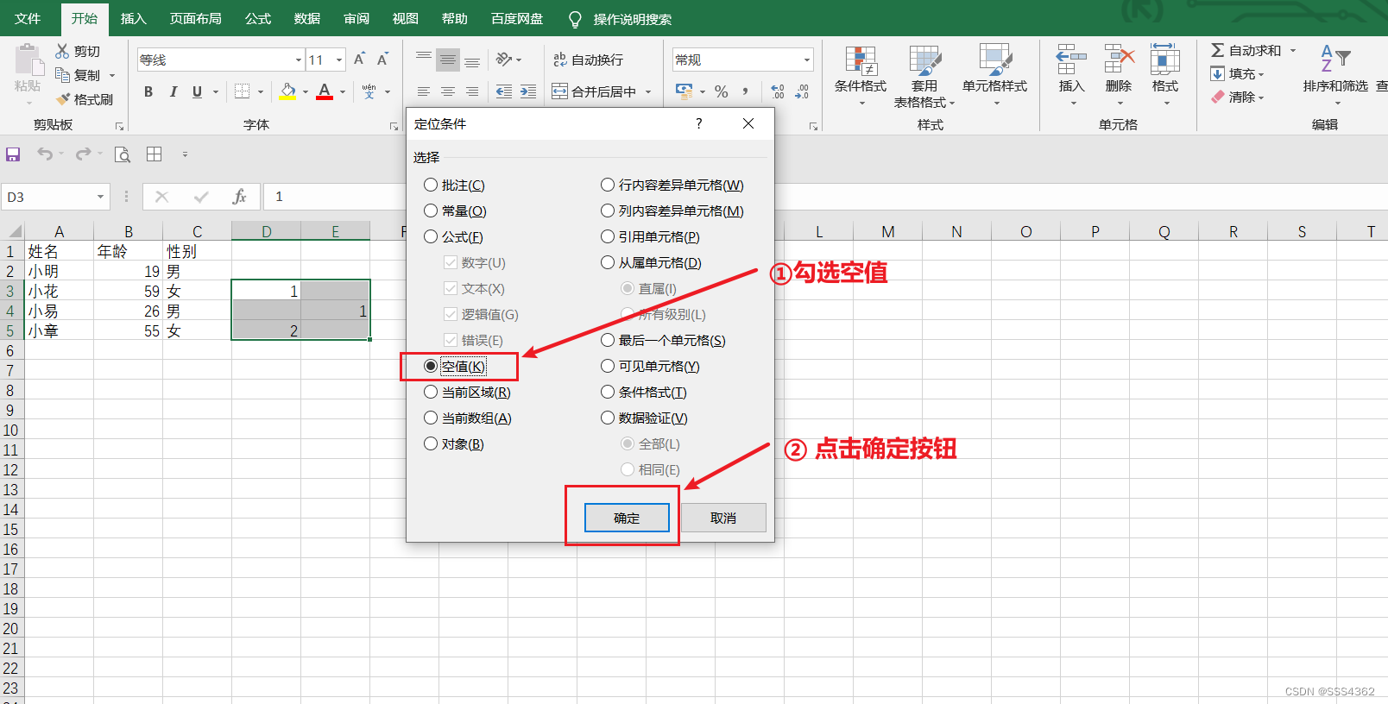Click the Help question mark in dialog
The width and height of the screenshot is (1388, 704).
click(699, 123)
